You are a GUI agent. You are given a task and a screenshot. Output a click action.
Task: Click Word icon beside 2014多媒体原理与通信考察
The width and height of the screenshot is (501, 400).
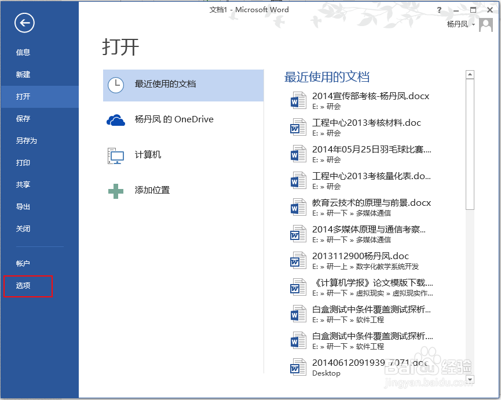[298, 234]
